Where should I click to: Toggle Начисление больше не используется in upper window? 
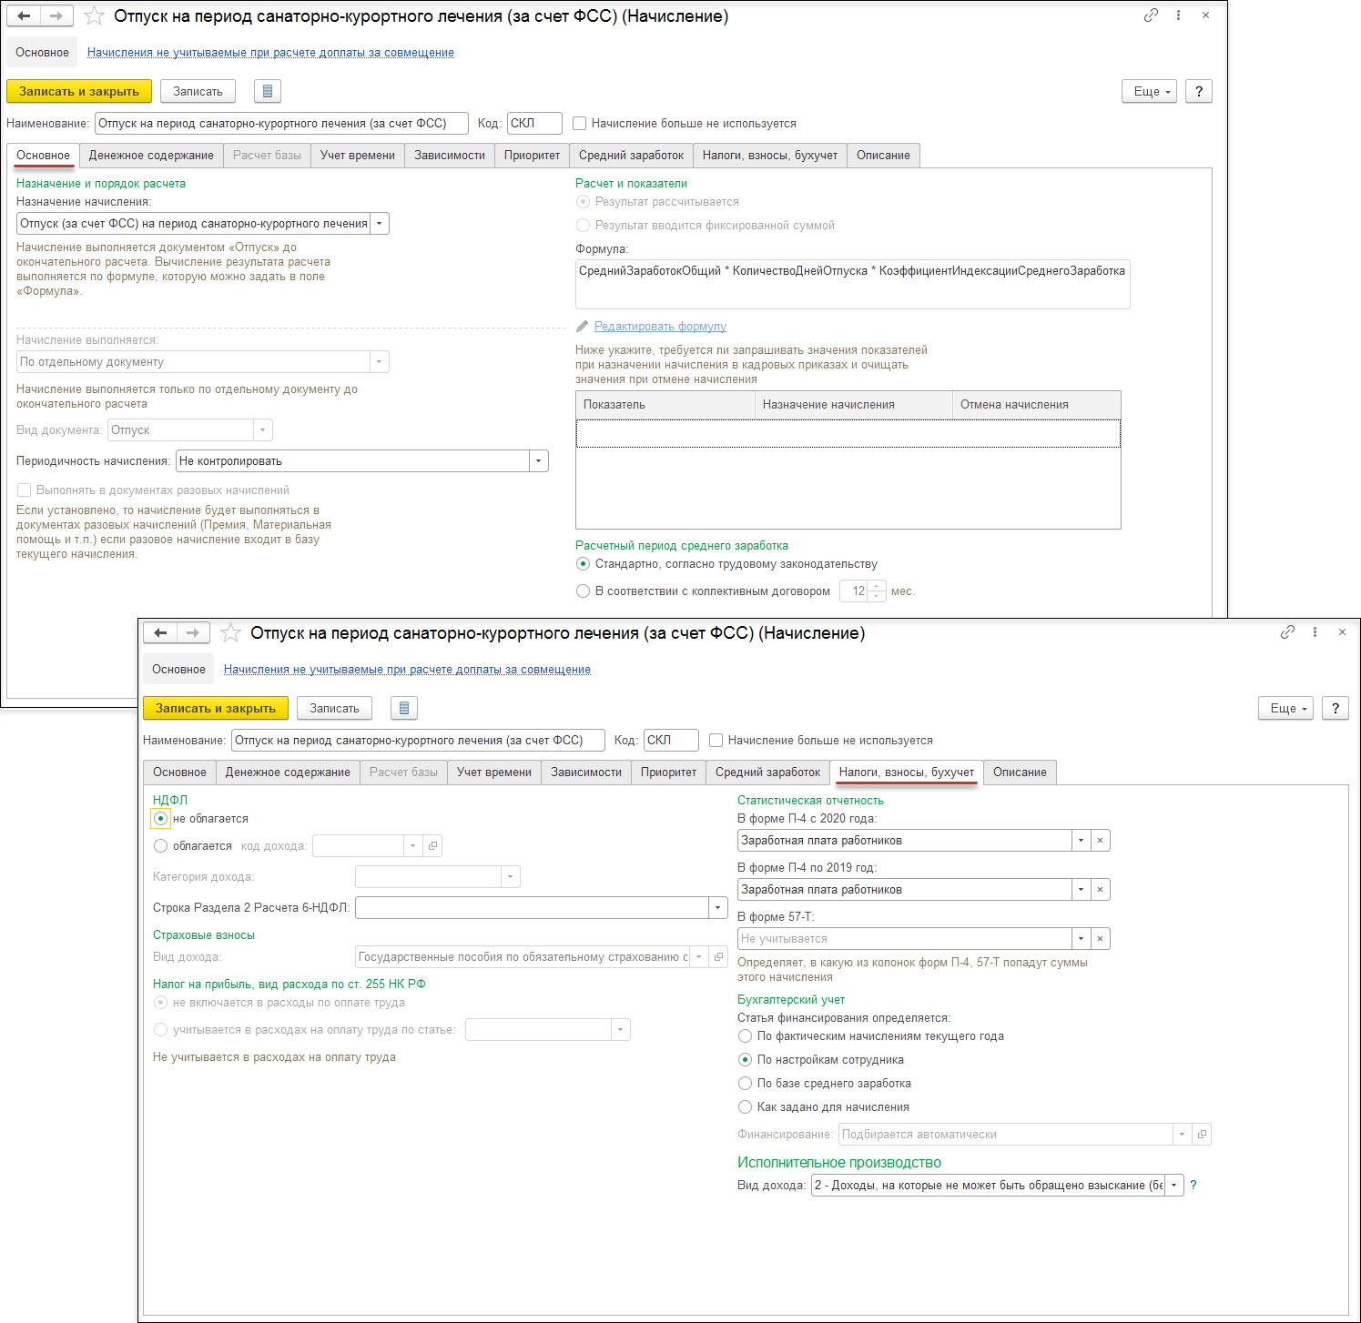[x=579, y=123]
